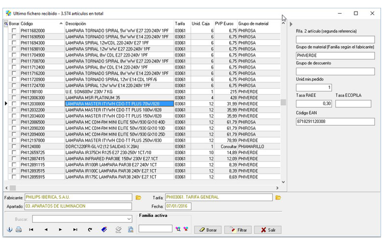The image size is (384, 246).
Task: Click the Familia activa input box
Action: [x=155, y=229]
